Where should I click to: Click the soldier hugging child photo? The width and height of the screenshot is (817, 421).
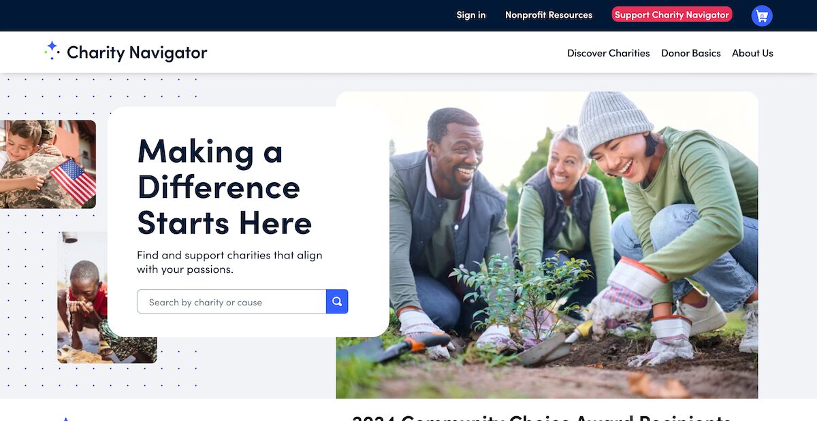pyautogui.click(x=48, y=165)
